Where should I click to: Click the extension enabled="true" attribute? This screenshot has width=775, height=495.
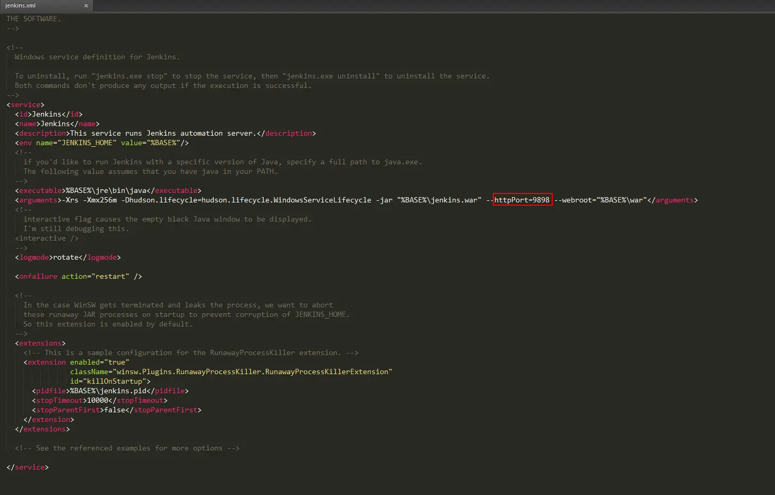pos(100,362)
